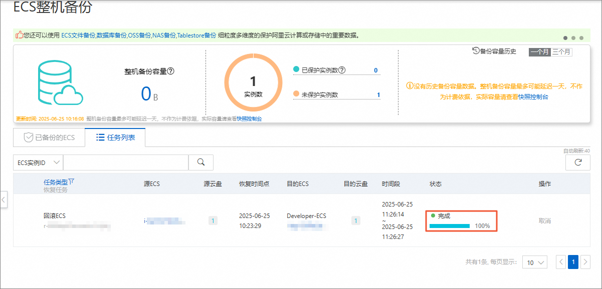Open the NAS备份 link
The width and height of the screenshot is (602, 289).
[x=164, y=35]
